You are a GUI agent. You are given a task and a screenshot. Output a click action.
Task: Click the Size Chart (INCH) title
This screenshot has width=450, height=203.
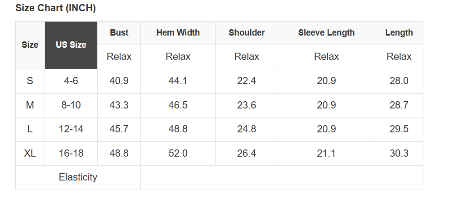pos(55,8)
